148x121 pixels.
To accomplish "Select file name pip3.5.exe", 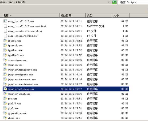I will pyautogui.click(x=14, y=104).
